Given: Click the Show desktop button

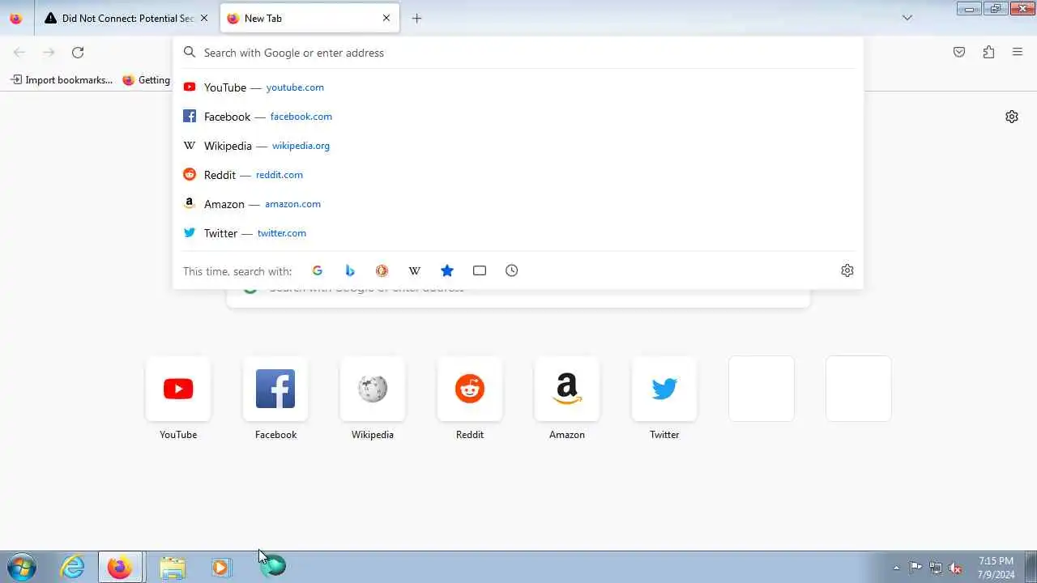Looking at the screenshot, I should click(1031, 567).
